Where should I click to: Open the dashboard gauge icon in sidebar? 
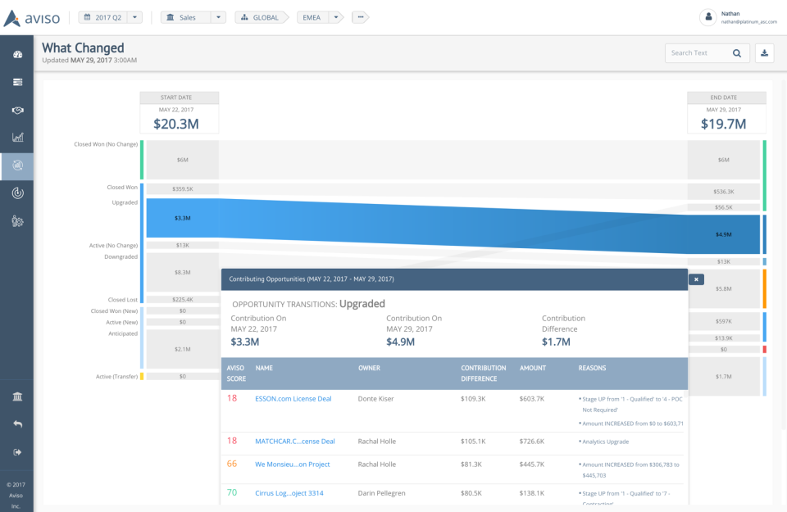pos(17,54)
